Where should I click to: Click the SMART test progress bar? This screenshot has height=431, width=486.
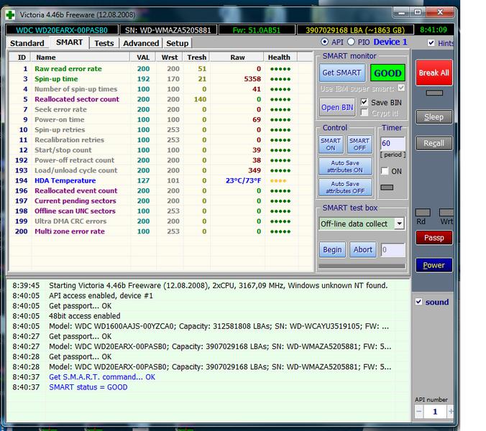pyautogui.click(x=362, y=266)
